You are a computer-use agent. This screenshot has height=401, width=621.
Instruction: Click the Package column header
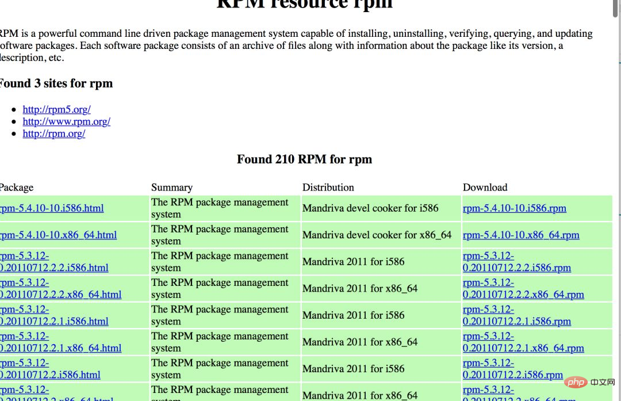click(x=16, y=188)
